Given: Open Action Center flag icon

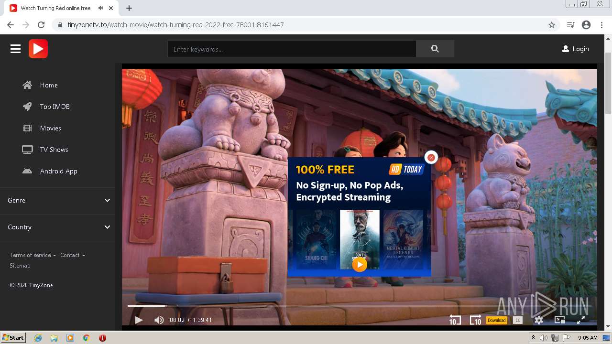Looking at the screenshot, I should tap(567, 338).
